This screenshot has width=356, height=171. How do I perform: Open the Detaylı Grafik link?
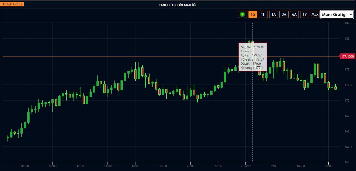[12, 4]
